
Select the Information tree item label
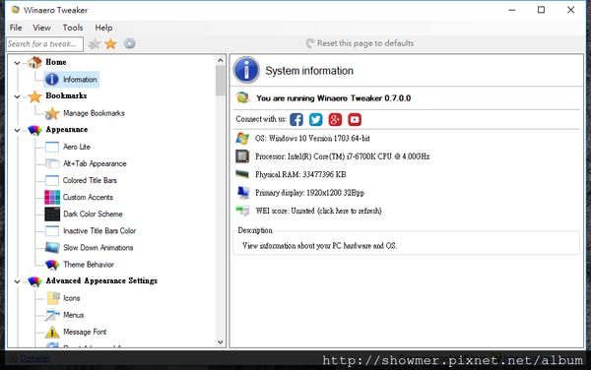tap(80, 80)
